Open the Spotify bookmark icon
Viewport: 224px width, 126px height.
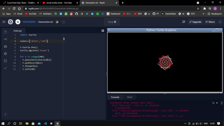point(98,14)
